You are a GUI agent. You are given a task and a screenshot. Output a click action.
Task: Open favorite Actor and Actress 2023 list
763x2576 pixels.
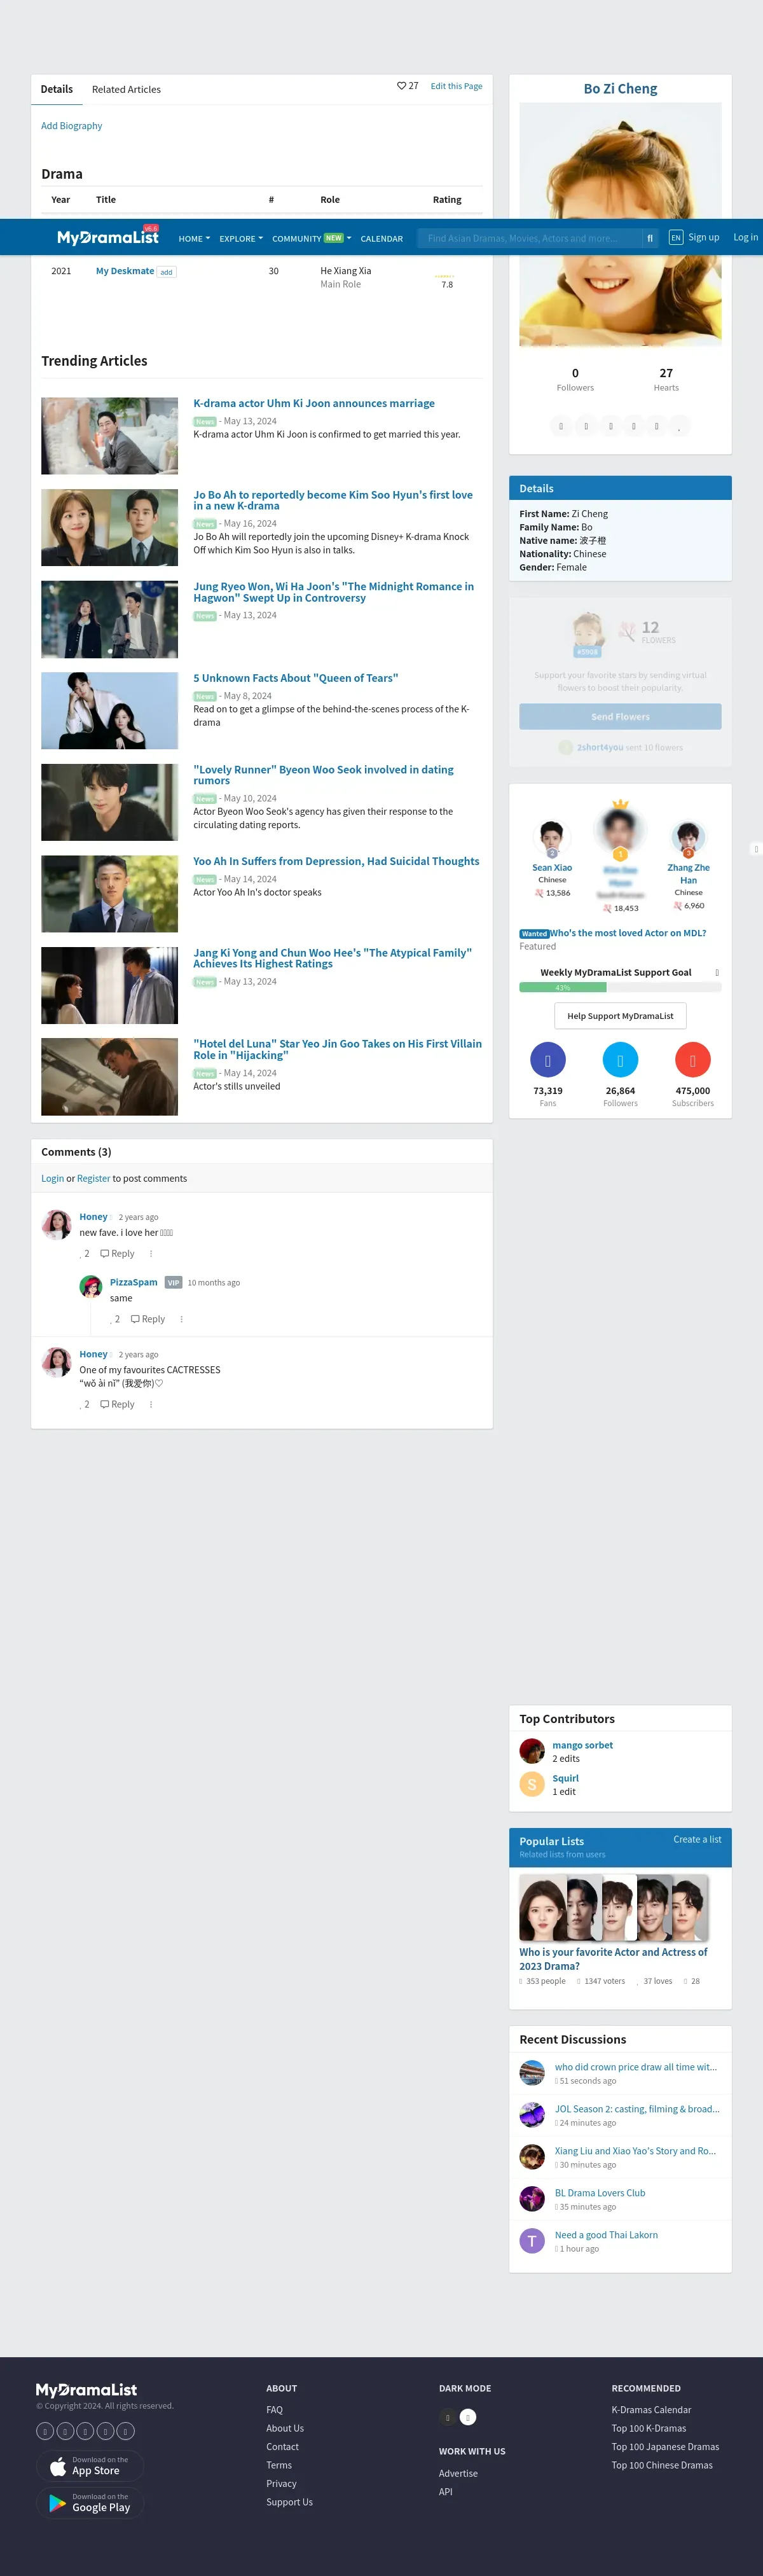(613, 1959)
